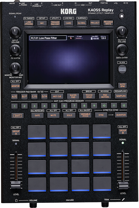Open the PROJECT button
This screenshot has height=208, width=139.
tap(95, 23)
